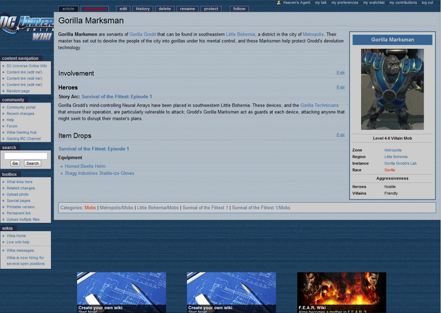Open the Gorilla Technicians link
Viewport: 441px width, 313px height.
click(320, 105)
